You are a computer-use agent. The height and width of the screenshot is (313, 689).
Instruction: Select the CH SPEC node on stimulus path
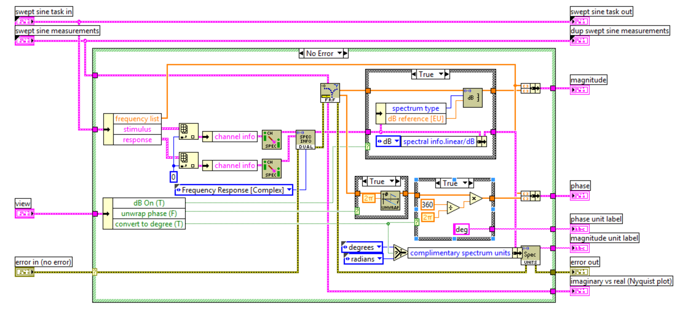pyautogui.click(x=271, y=139)
